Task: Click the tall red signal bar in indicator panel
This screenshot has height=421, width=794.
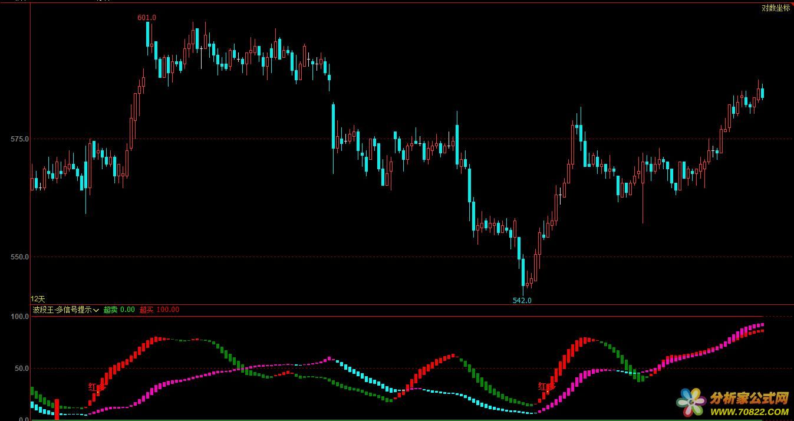Action: (57, 409)
